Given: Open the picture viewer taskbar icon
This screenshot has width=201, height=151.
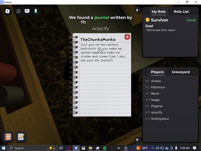Looking at the screenshot, I should click(98, 148).
